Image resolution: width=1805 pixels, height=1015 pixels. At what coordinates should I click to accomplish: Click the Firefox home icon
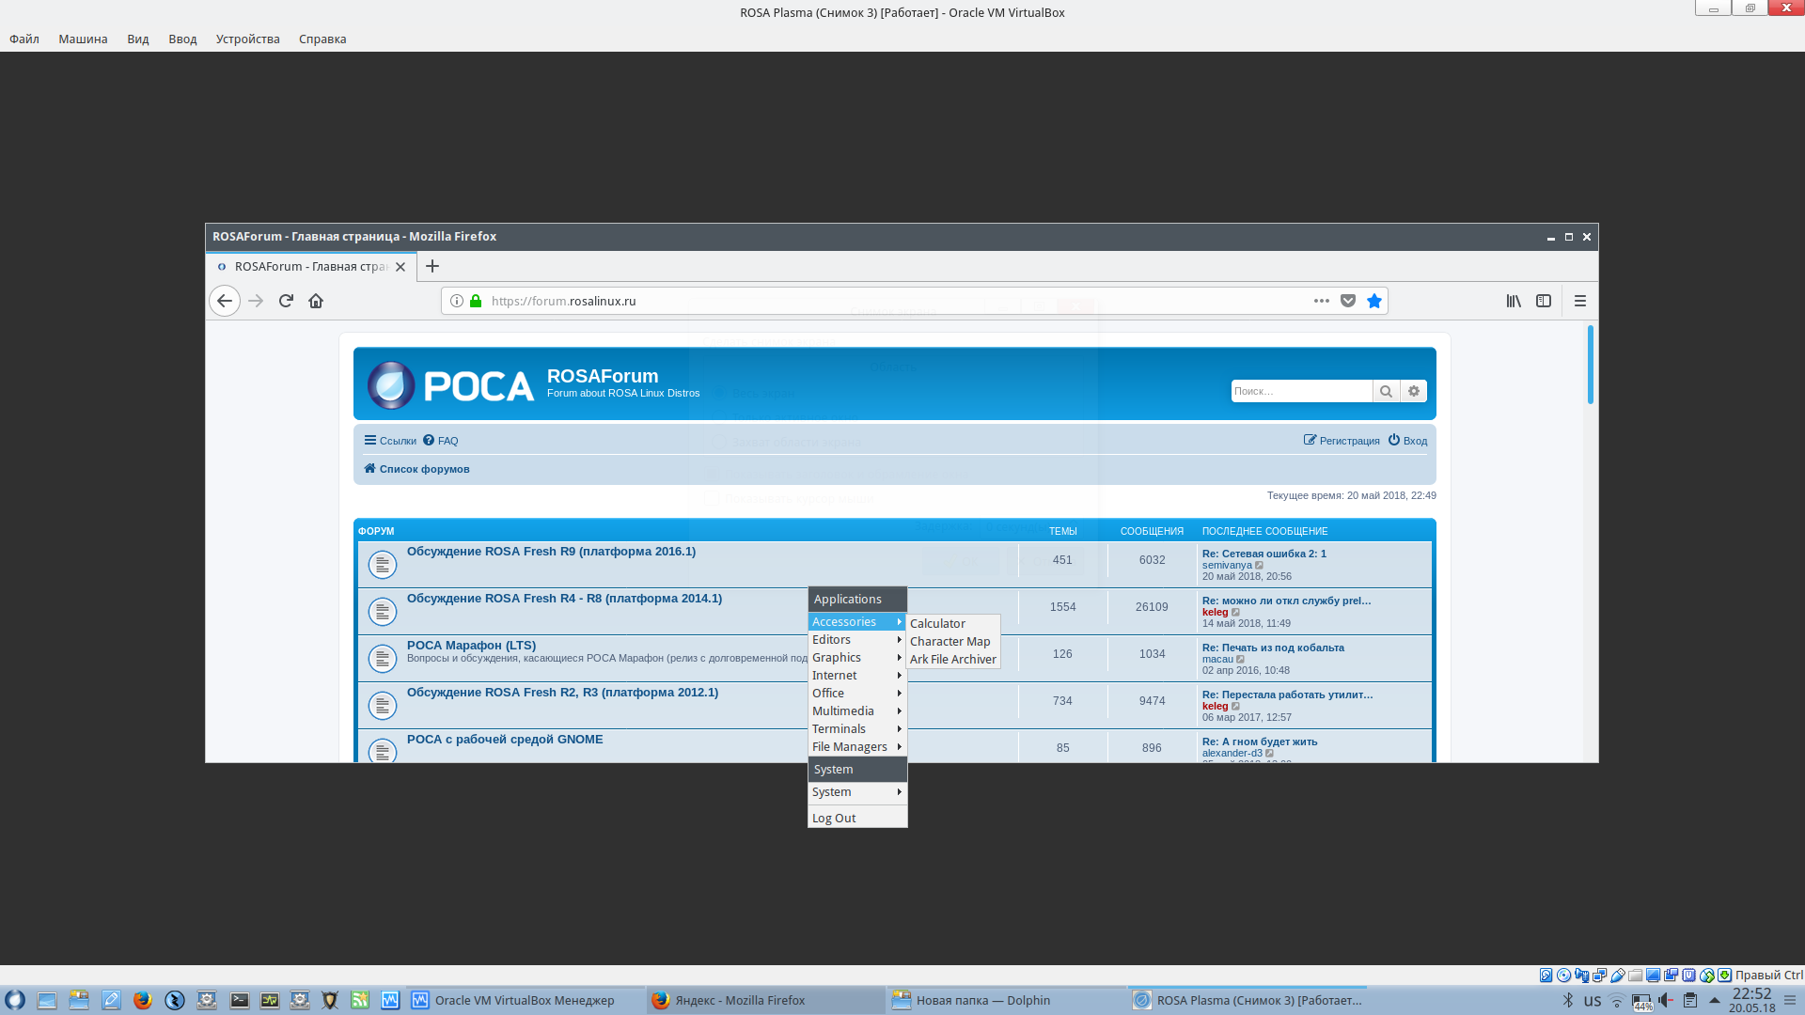pos(316,301)
